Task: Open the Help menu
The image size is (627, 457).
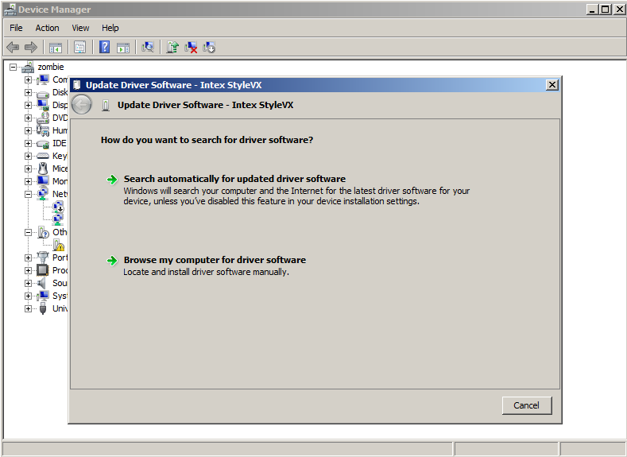Action: pyautogui.click(x=110, y=28)
